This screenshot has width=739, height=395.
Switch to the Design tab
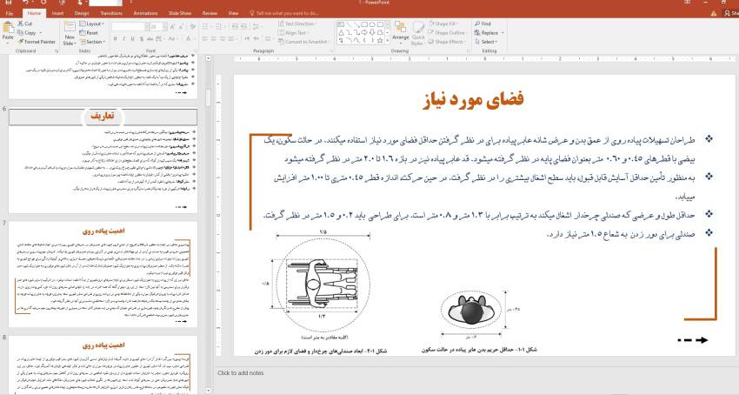[x=82, y=13]
